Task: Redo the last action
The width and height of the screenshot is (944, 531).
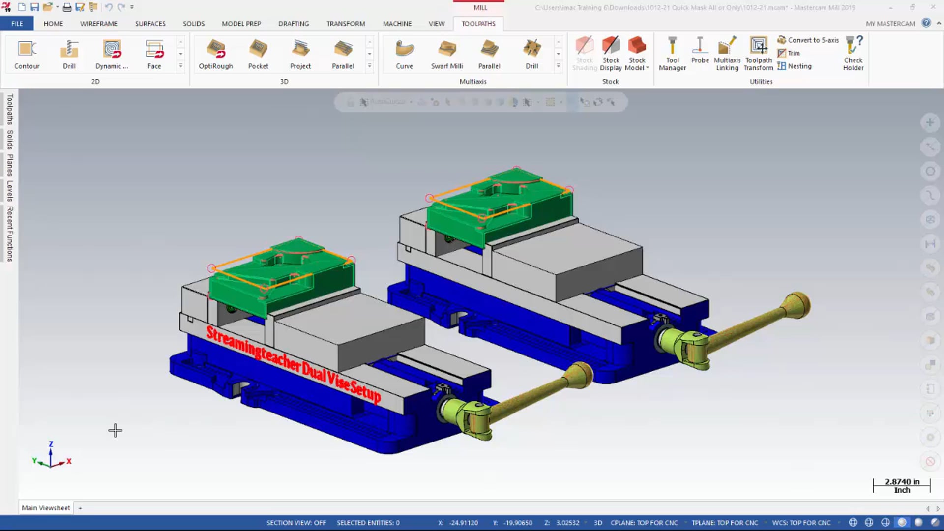Action: click(x=121, y=7)
